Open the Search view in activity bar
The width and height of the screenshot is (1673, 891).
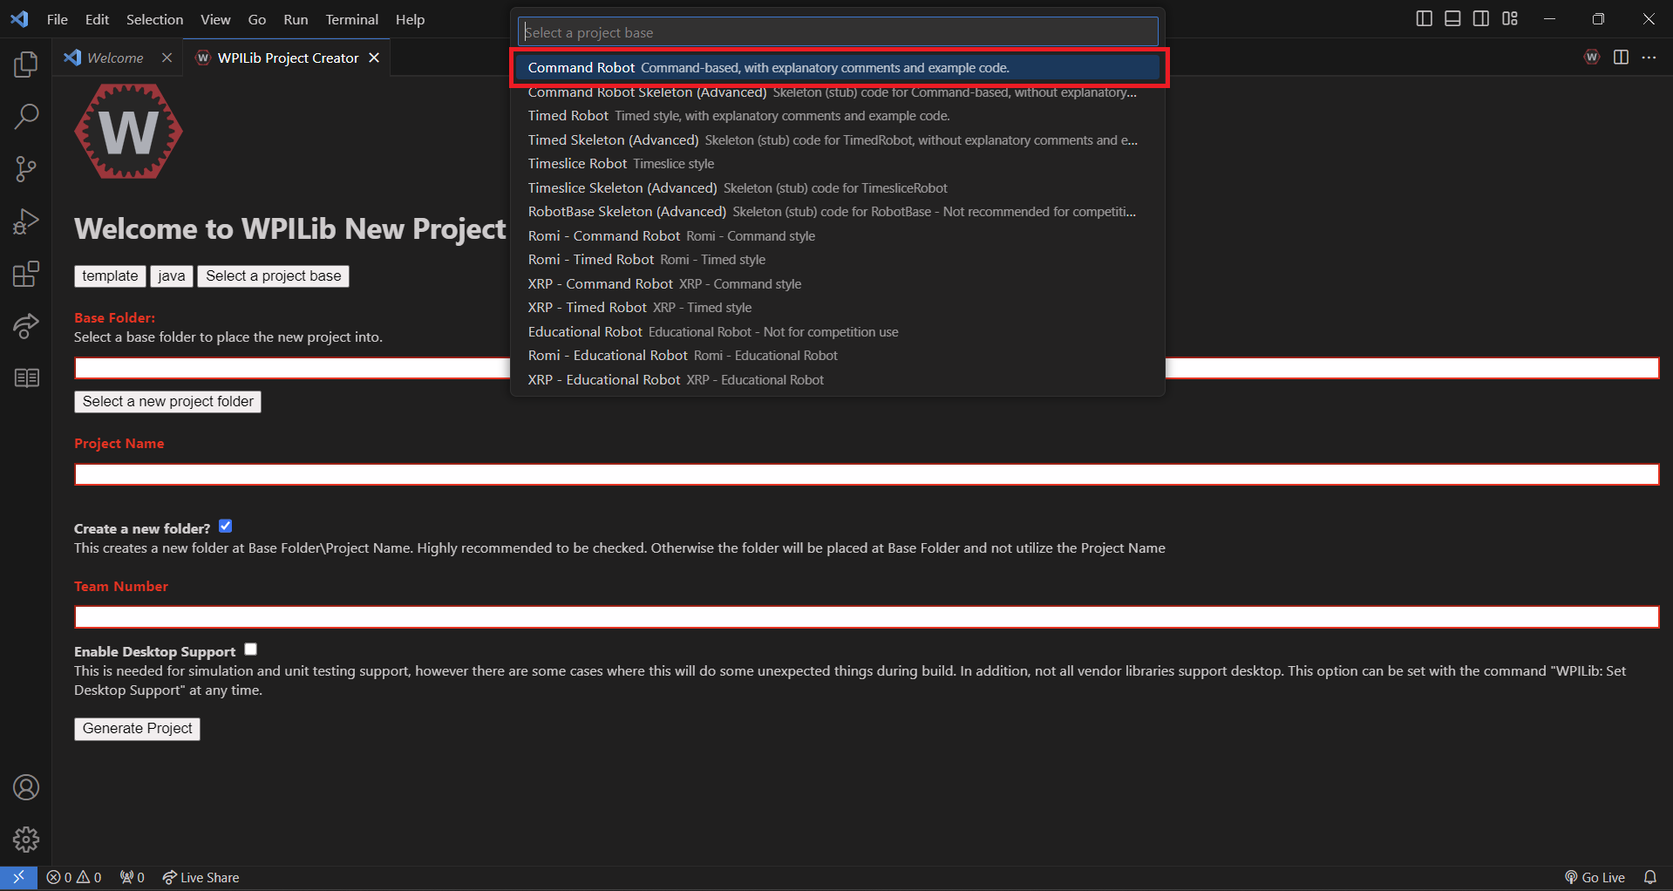coord(26,116)
